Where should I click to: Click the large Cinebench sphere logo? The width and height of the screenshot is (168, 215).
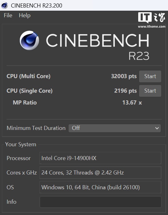[x=29, y=40]
